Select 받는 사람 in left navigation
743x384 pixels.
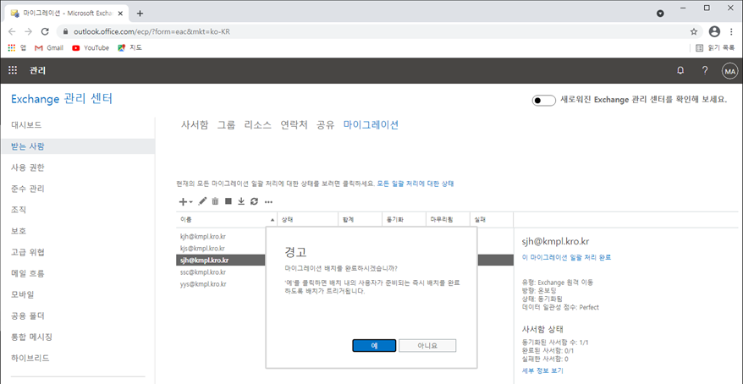(x=78, y=146)
